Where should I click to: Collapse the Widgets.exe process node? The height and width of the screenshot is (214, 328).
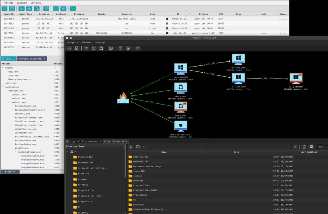pyautogui.click(x=12, y=148)
